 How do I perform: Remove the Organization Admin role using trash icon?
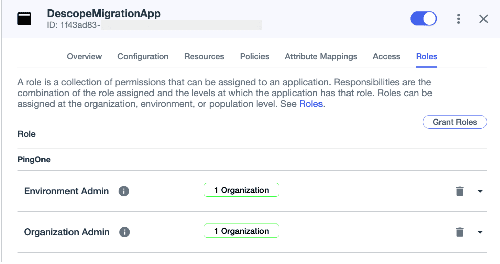click(x=460, y=232)
